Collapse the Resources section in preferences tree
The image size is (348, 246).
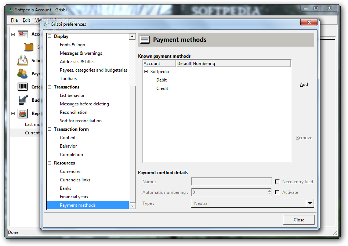(50, 163)
